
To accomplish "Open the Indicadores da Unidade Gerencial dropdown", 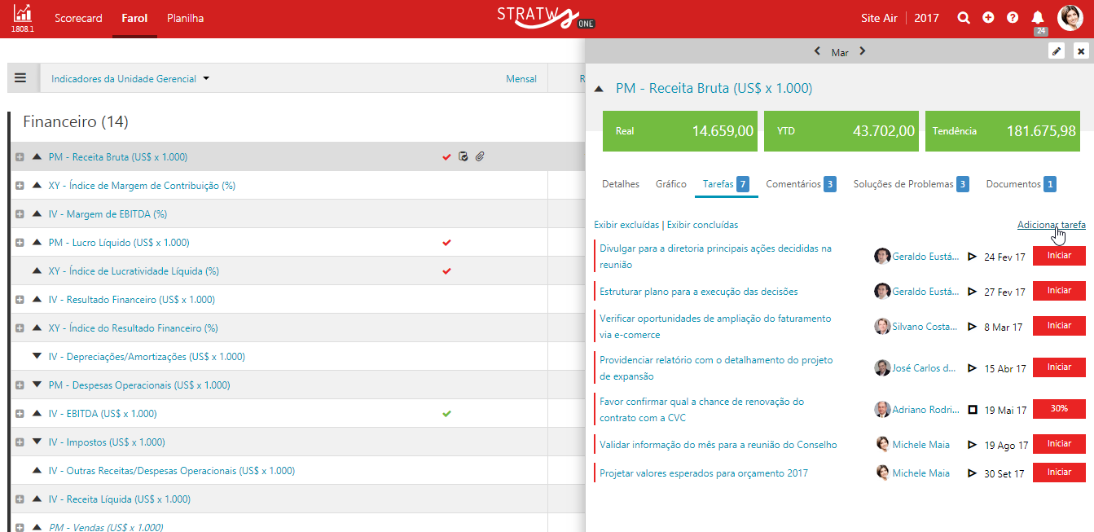I will 130,79.
